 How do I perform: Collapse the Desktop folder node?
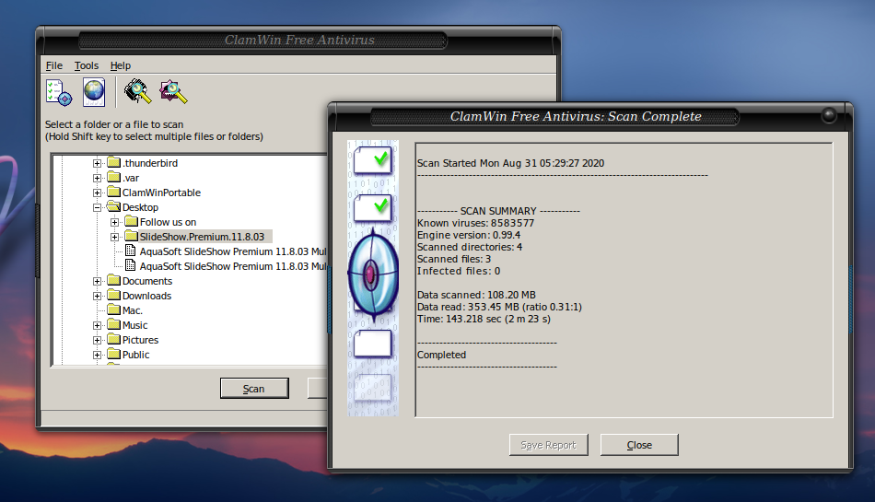pyautogui.click(x=97, y=207)
